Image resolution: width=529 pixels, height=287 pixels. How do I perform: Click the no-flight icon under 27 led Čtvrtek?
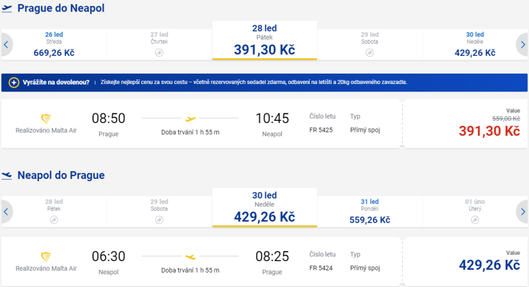159,53
